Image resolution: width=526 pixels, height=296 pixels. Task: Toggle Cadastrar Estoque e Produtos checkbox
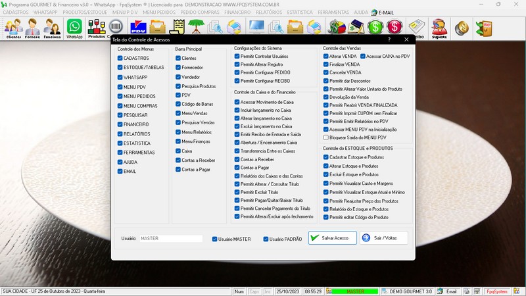click(x=325, y=157)
